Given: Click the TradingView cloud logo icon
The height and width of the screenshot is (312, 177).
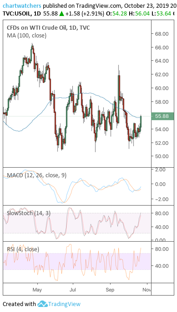Looking at the screenshot, I should point(43,304).
